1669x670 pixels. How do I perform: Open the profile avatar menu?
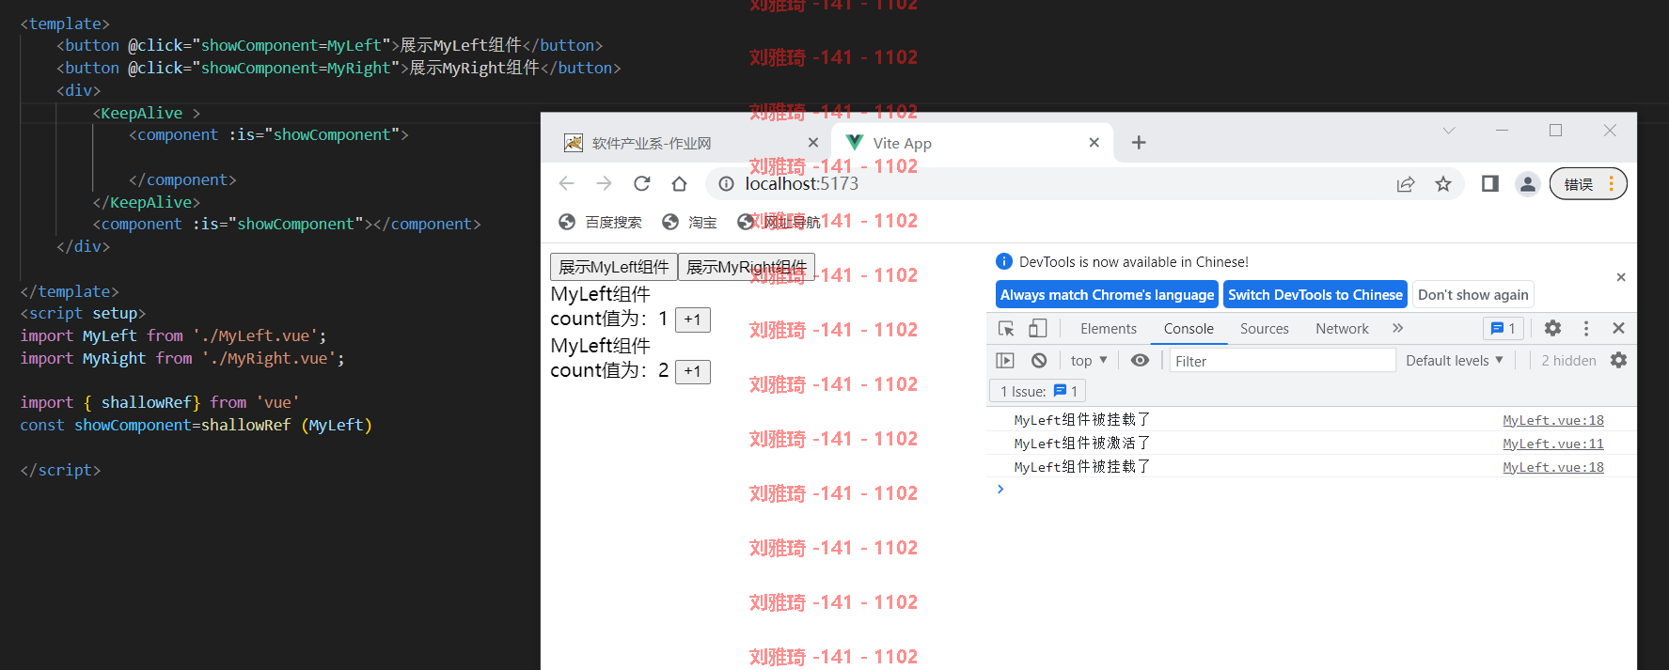pyautogui.click(x=1528, y=184)
